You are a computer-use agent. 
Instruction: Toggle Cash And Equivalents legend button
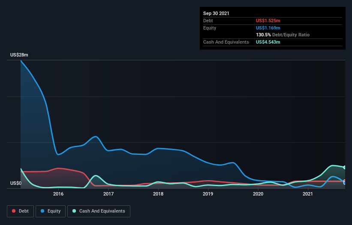pos(99,211)
